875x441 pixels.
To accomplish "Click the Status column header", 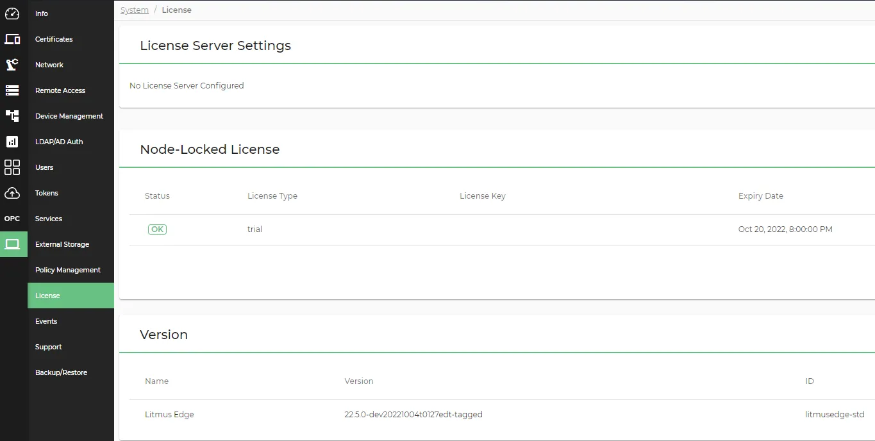I will coord(157,196).
